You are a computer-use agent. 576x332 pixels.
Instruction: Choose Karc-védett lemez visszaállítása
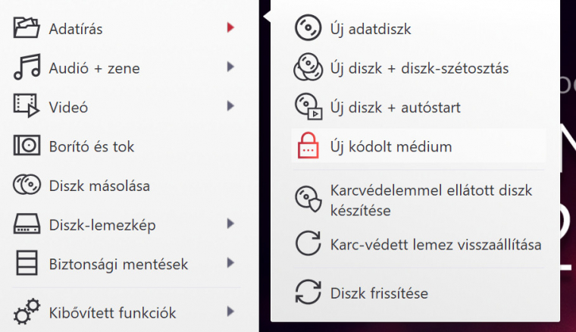pyautogui.click(x=436, y=245)
